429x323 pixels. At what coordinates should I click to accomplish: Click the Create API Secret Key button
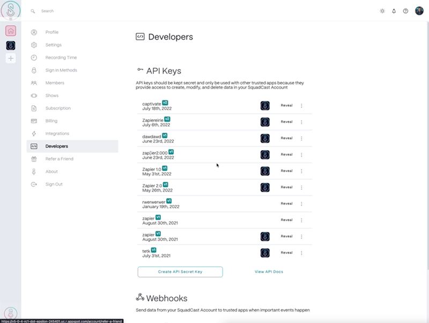point(180,272)
